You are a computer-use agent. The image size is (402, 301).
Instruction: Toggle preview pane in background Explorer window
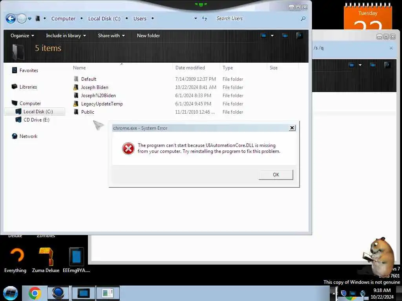(x=373, y=65)
